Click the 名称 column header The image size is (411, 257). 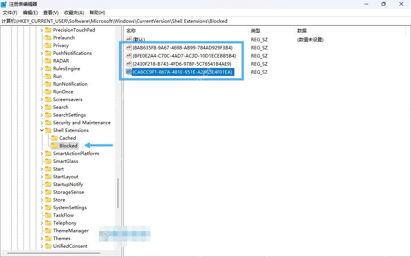pyautogui.click(x=186, y=31)
